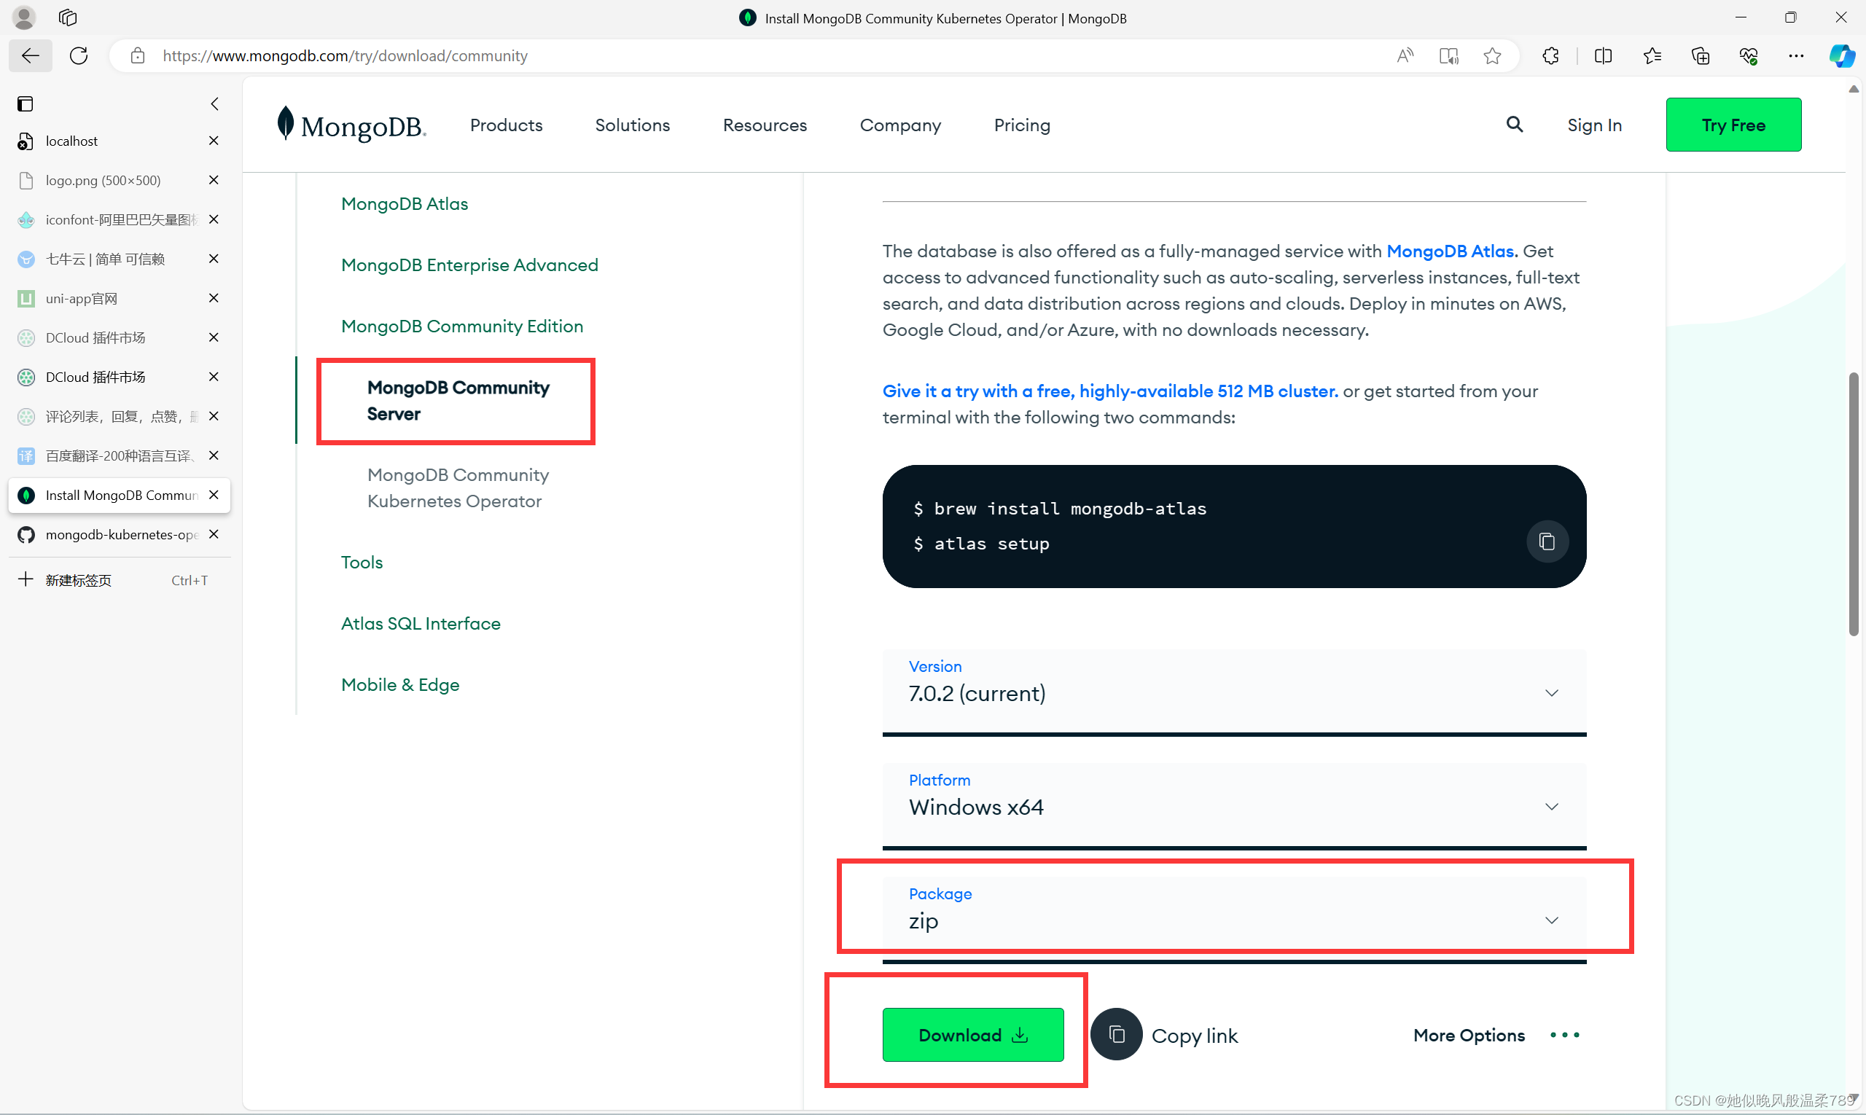Close the logo.png tab

pyautogui.click(x=214, y=179)
